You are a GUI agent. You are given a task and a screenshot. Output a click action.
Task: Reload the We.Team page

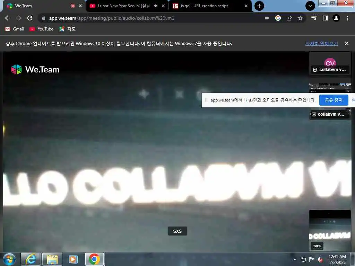(30, 18)
